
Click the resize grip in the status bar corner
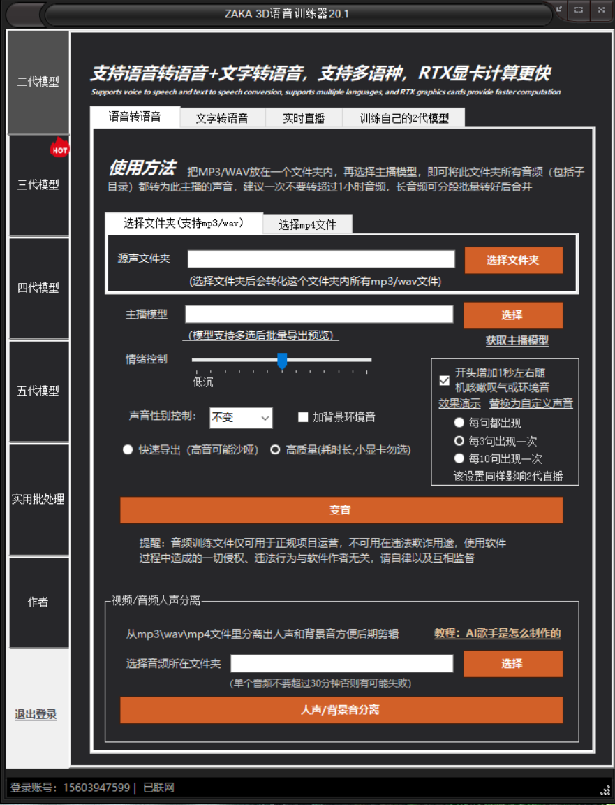tap(605, 790)
